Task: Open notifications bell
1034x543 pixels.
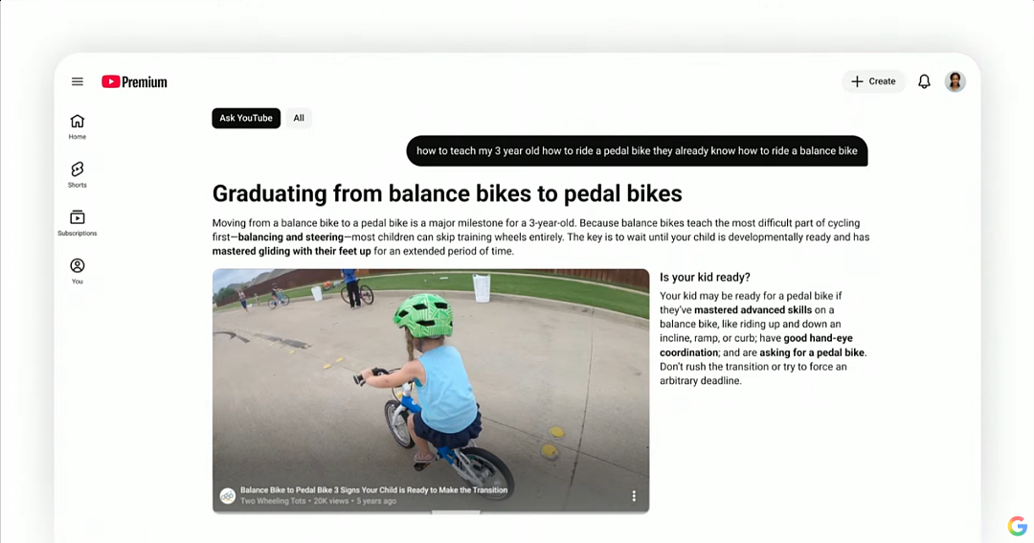Action: coord(924,81)
